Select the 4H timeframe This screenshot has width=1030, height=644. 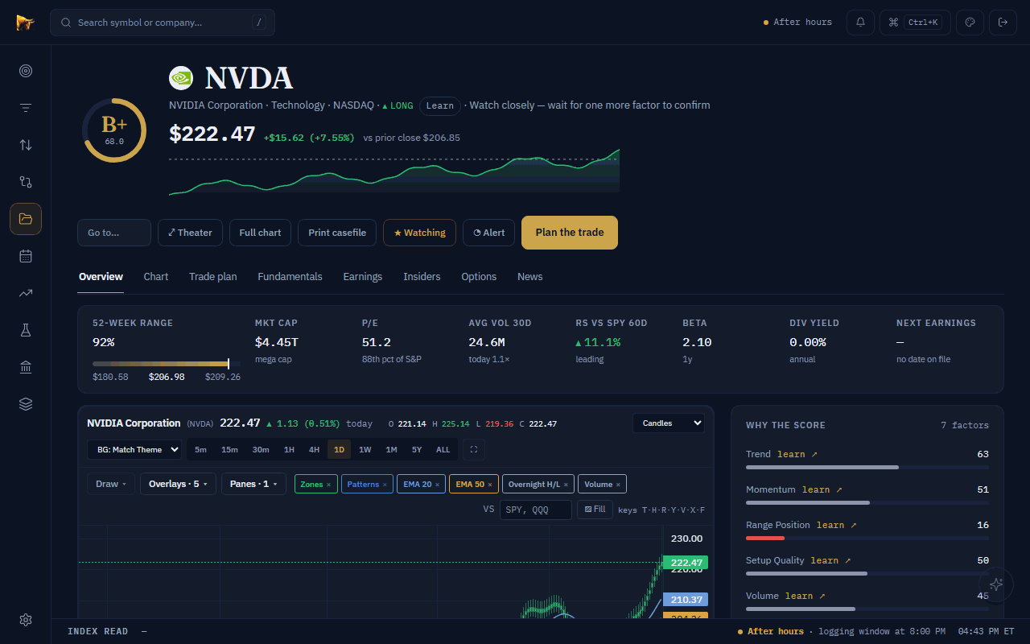[x=314, y=450]
